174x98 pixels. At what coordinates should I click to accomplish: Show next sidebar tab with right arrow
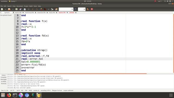point(13,13)
